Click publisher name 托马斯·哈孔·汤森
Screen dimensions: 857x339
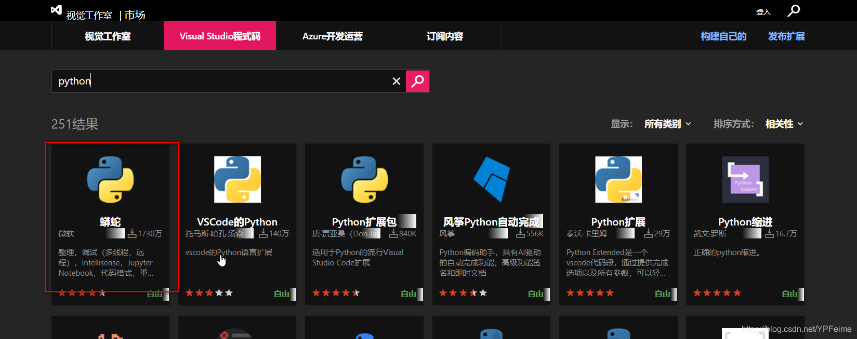click(215, 234)
